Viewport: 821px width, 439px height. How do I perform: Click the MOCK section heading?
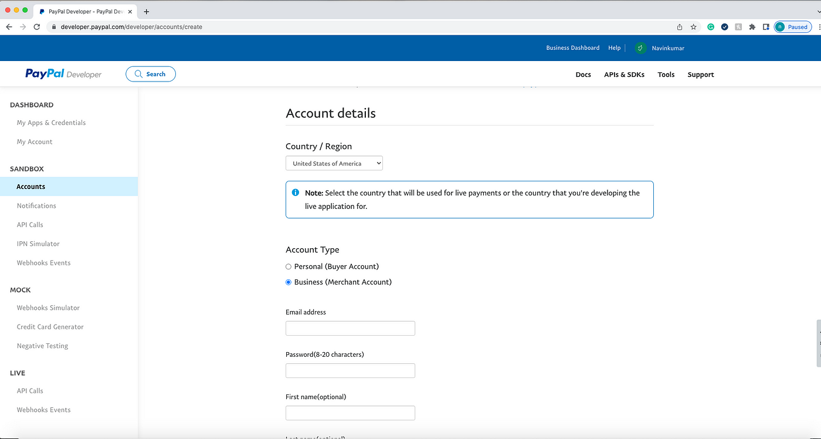21,290
